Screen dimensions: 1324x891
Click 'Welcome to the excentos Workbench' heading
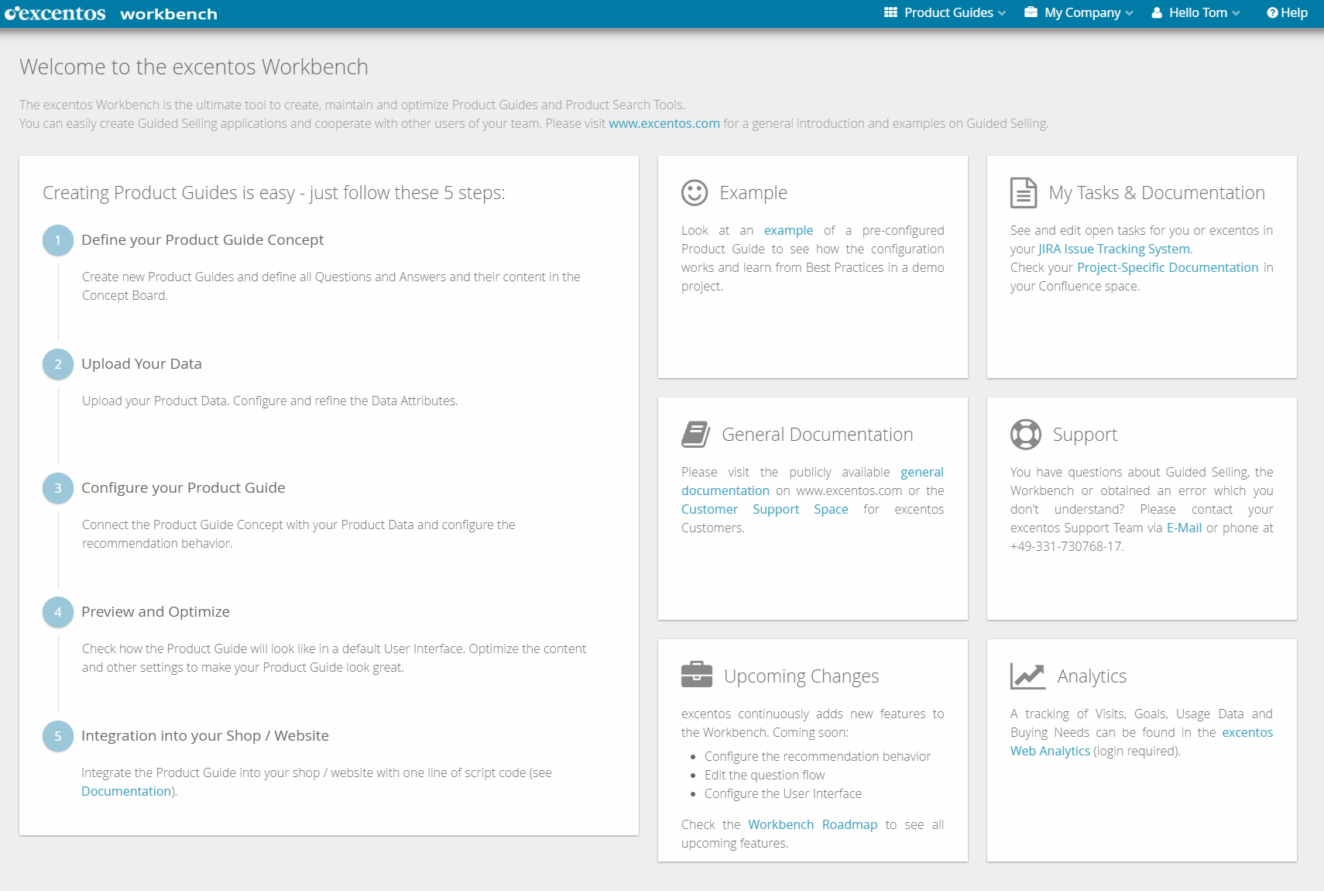click(x=194, y=67)
